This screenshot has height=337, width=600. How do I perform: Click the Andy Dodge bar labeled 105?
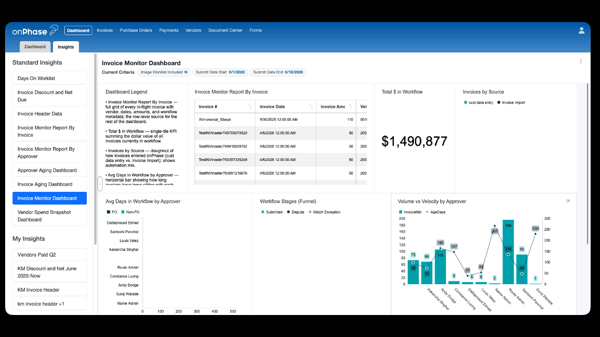click(x=440, y=267)
